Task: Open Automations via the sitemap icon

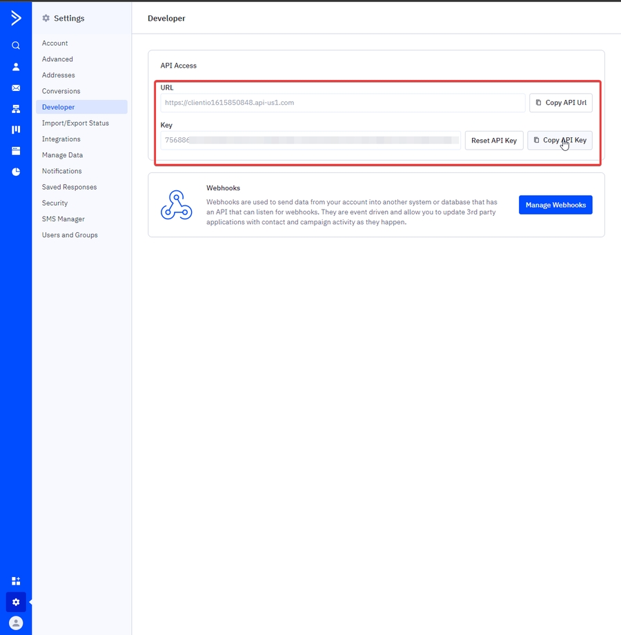Action: 16,109
